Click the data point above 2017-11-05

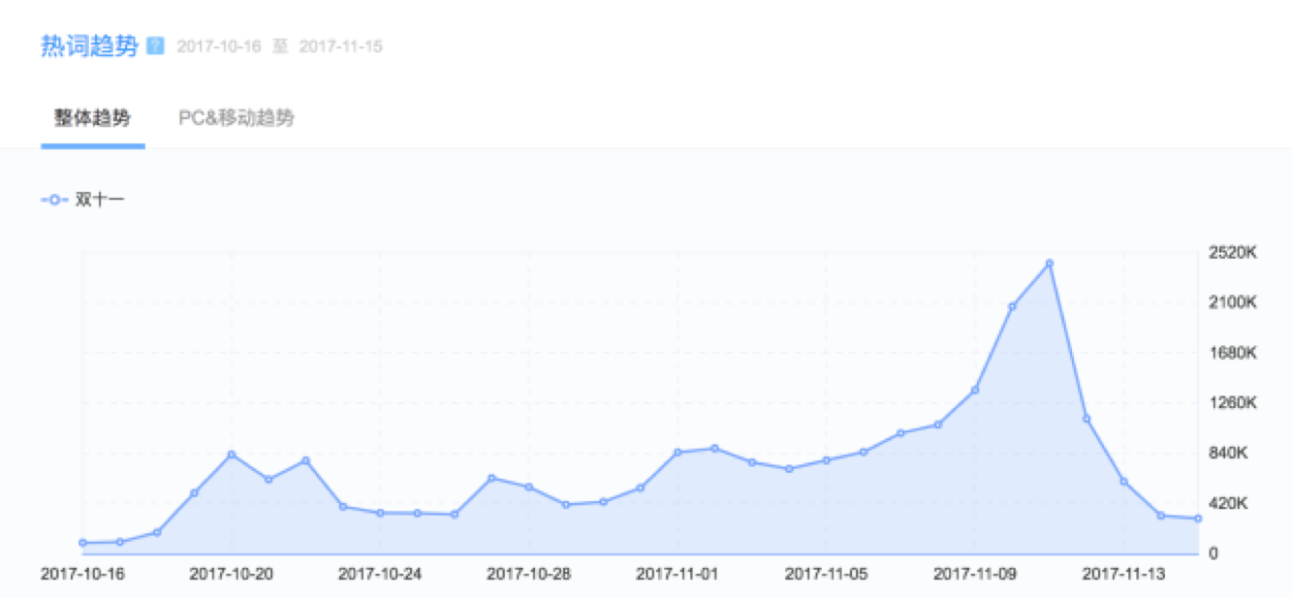coord(826,460)
